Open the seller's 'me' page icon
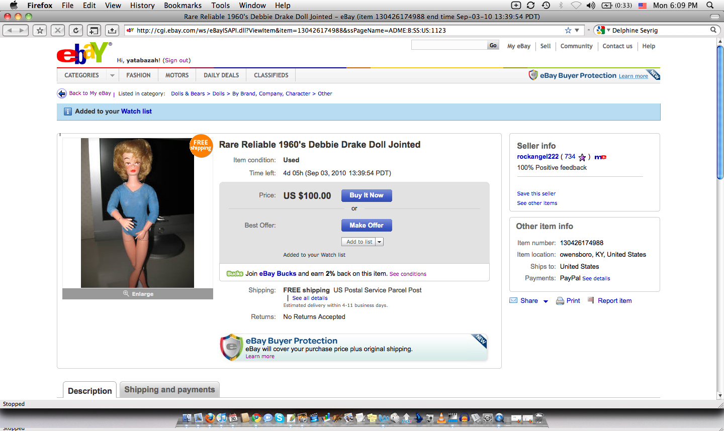Image resolution: width=724 pixels, height=431 pixels. tap(600, 157)
